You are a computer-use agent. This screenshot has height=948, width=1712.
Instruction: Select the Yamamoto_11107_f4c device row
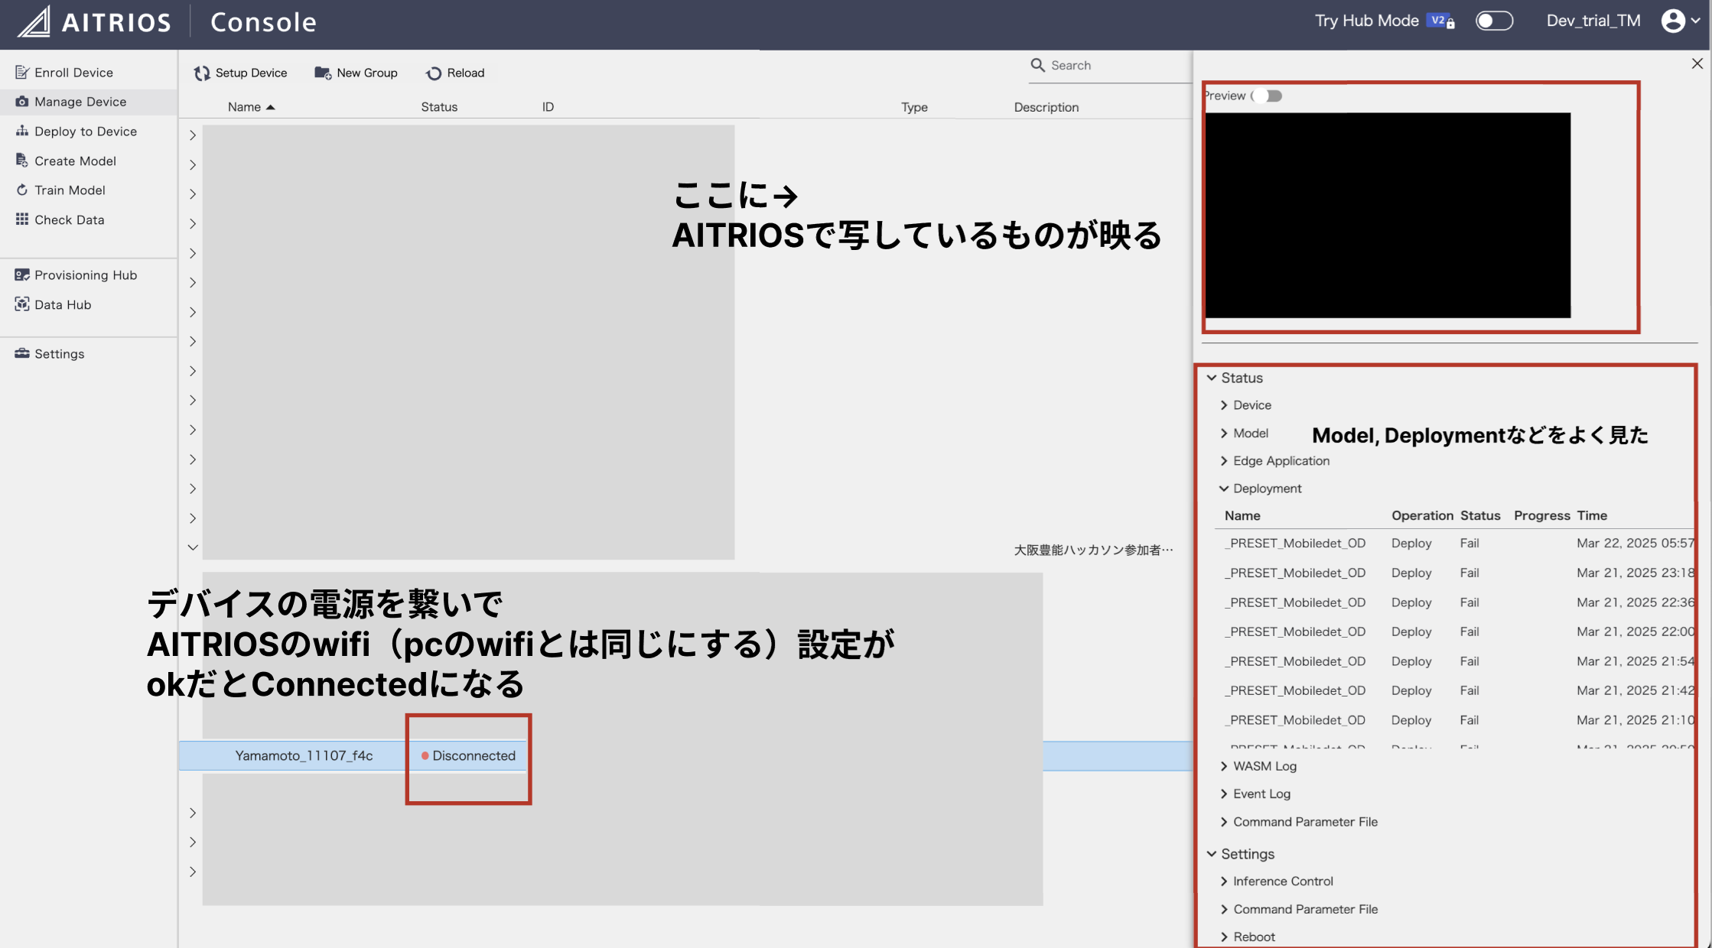tap(304, 756)
